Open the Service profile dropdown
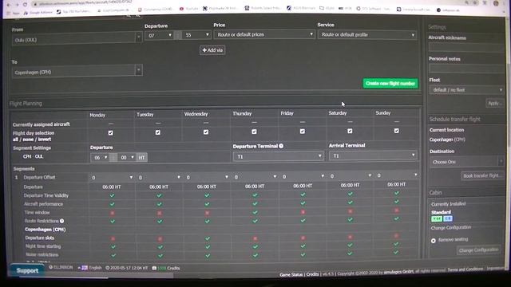The image size is (511, 287). pyautogui.click(x=367, y=34)
